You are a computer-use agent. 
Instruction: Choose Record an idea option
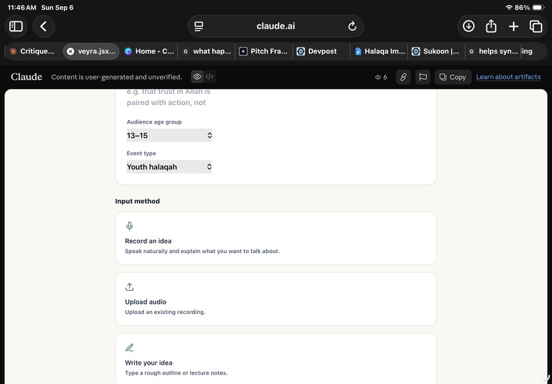(275, 238)
